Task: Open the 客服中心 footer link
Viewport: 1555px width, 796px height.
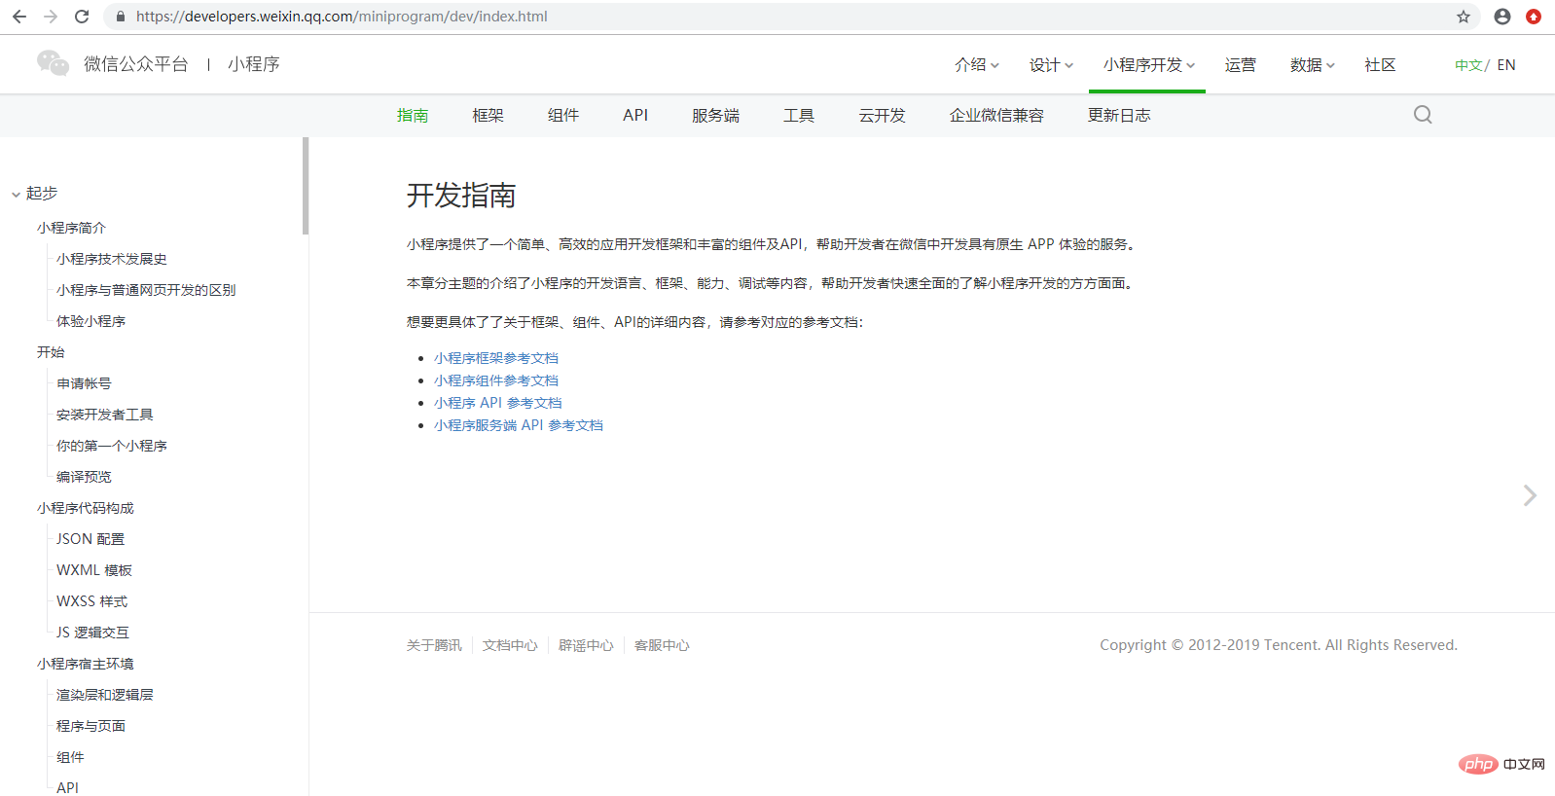Action: tap(662, 645)
